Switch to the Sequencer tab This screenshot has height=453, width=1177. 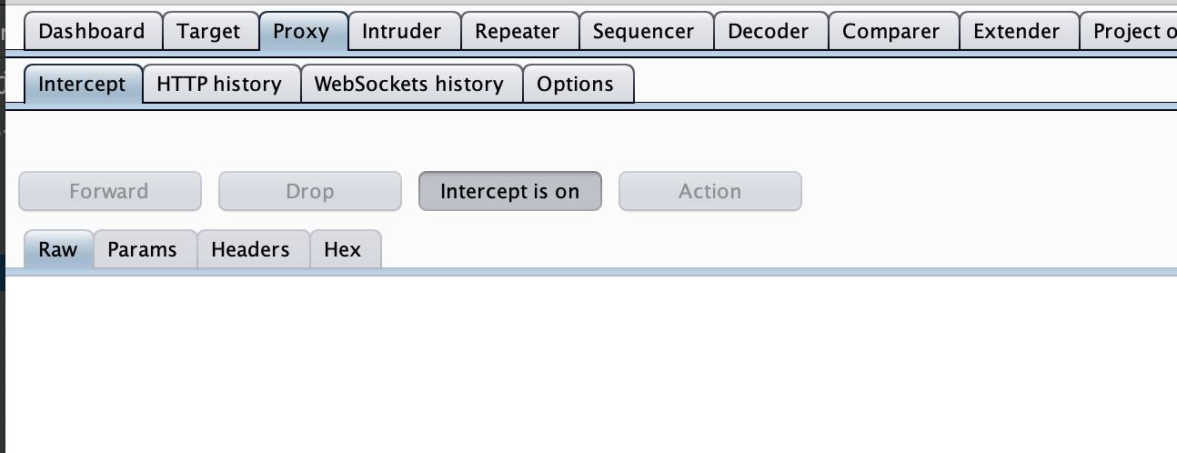(x=643, y=32)
